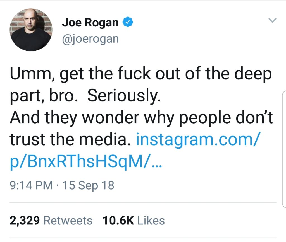Image resolution: width=286 pixels, height=242 pixels.
Task: Click the 15 Sep 18 date
Action: [88, 185]
